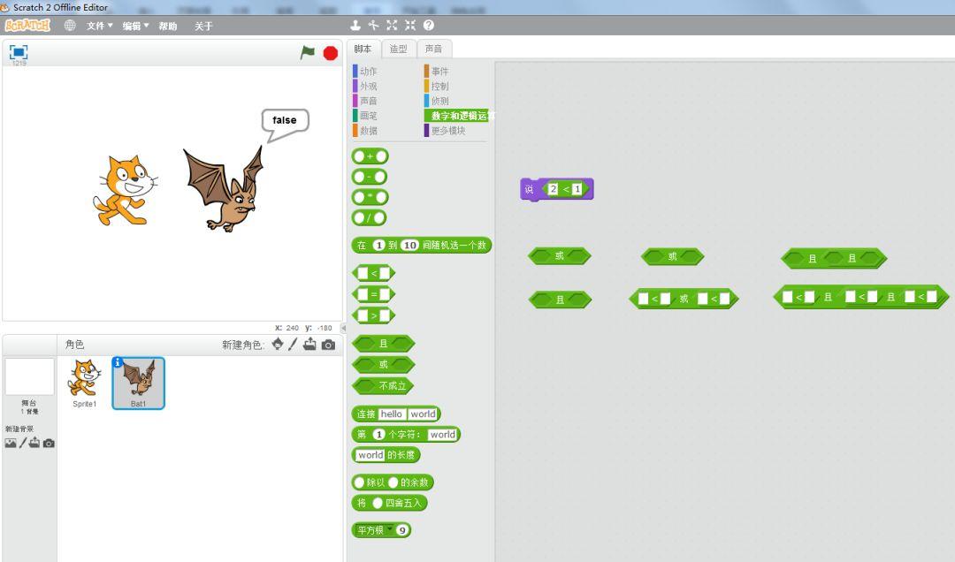The width and height of the screenshot is (955, 562).
Task: Select the 侦测 block category
Action: coord(438,101)
